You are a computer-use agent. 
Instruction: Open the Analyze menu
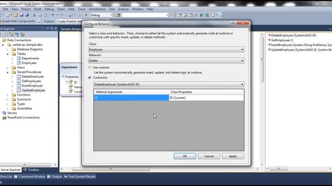pyautogui.click(x=123, y=9)
